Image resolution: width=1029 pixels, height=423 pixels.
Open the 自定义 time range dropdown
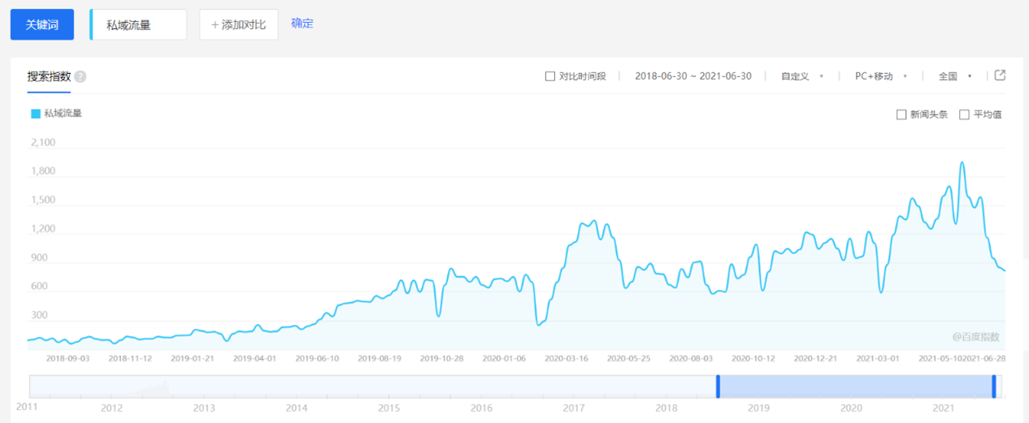(x=801, y=76)
